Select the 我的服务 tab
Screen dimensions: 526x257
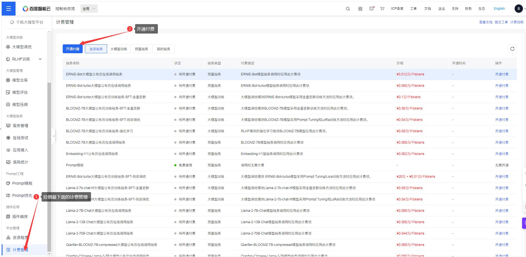point(163,49)
